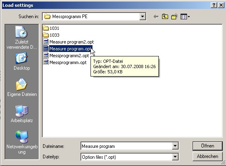Viewport: 226px width, 166px height.
Task: Select folder 1033
Action: click(51, 35)
